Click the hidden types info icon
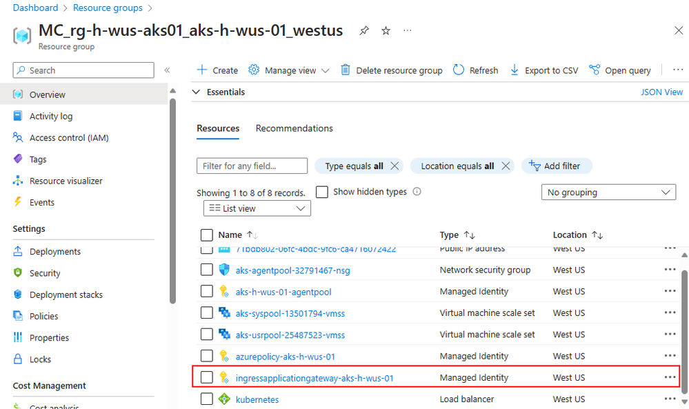This screenshot has height=409, width=689. (417, 192)
